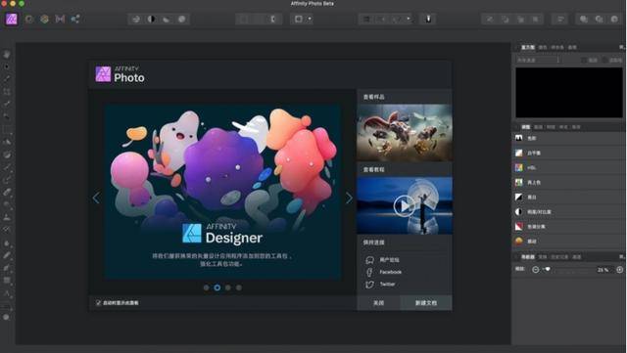Viewport: 627px width, 353px height.
Task: Open the Navigator (导航器) tab
Action: click(528, 257)
